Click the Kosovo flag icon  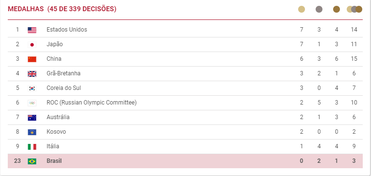click(32, 132)
